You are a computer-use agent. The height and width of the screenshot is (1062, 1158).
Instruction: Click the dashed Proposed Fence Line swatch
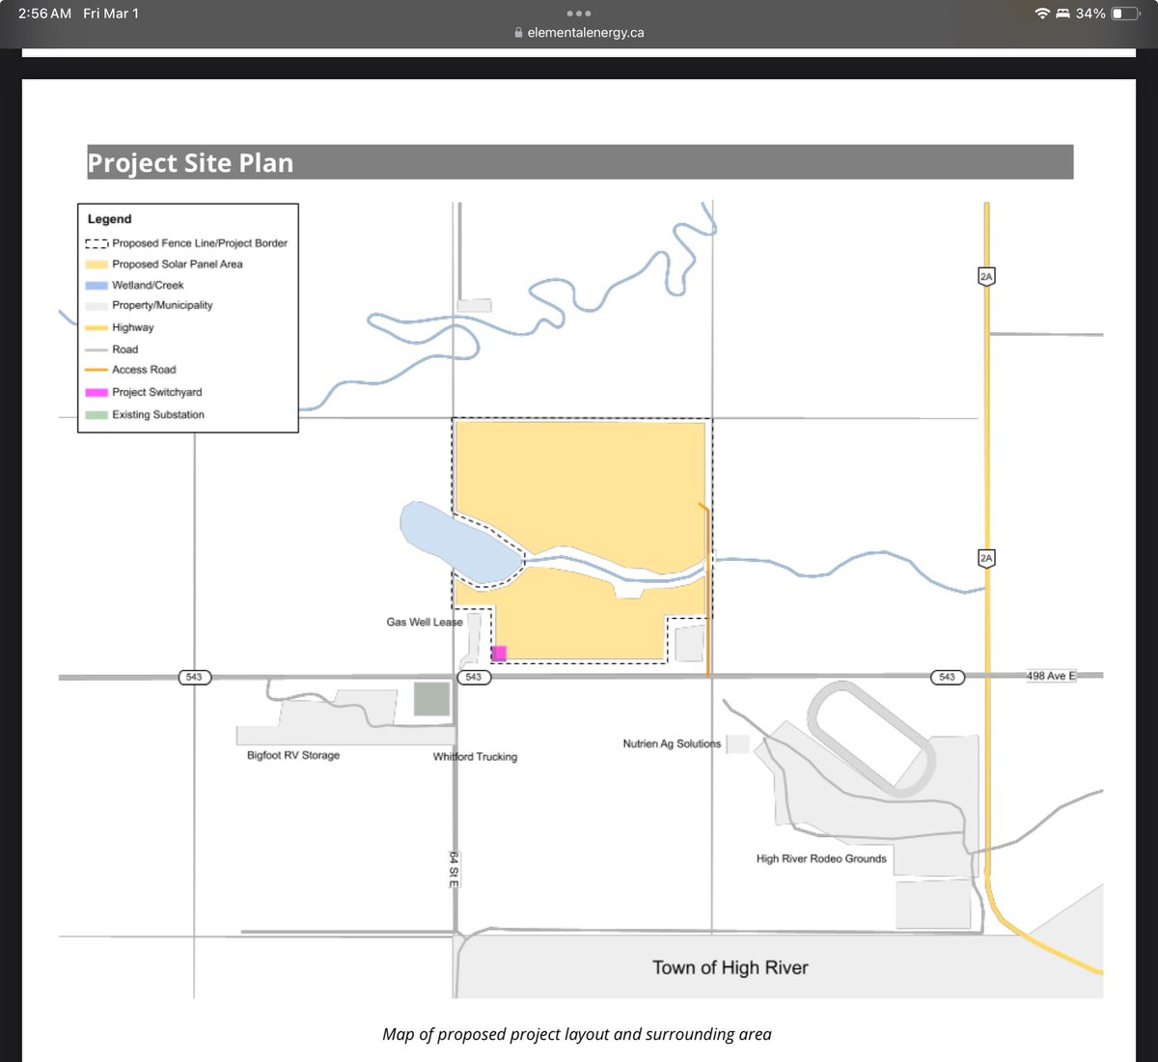click(x=96, y=244)
